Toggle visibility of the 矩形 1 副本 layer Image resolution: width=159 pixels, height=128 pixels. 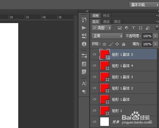tap(94, 99)
